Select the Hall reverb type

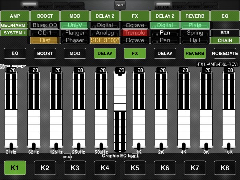[195, 40]
